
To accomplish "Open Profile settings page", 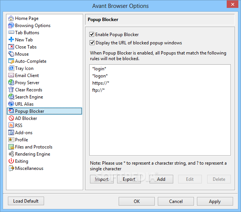I will pos(21,140).
